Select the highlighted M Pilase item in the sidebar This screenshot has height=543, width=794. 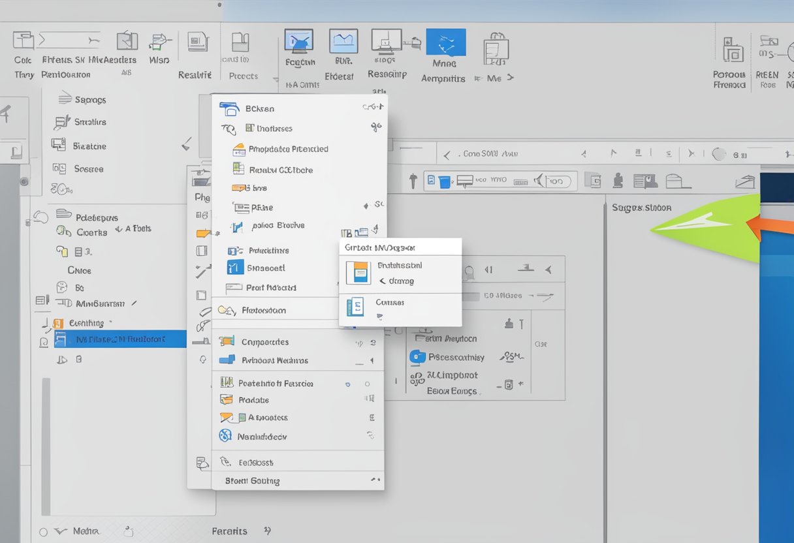[x=119, y=339]
